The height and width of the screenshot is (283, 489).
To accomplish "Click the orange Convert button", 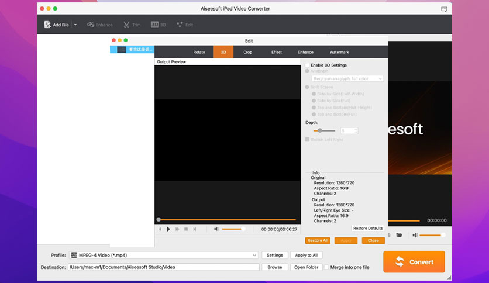I will point(414,262).
